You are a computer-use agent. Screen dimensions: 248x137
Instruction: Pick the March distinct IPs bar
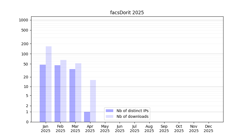point(72,95)
